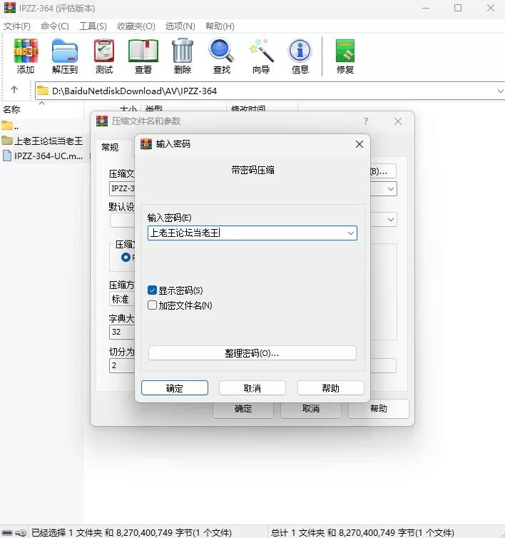
Task: Show archive Info (信息) icon
Action: [x=300, y=56]
